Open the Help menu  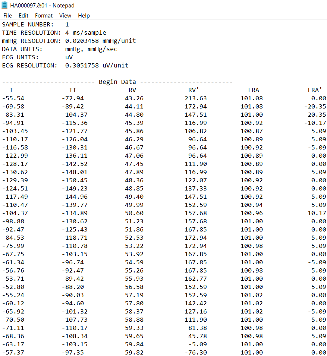[84, 16]
